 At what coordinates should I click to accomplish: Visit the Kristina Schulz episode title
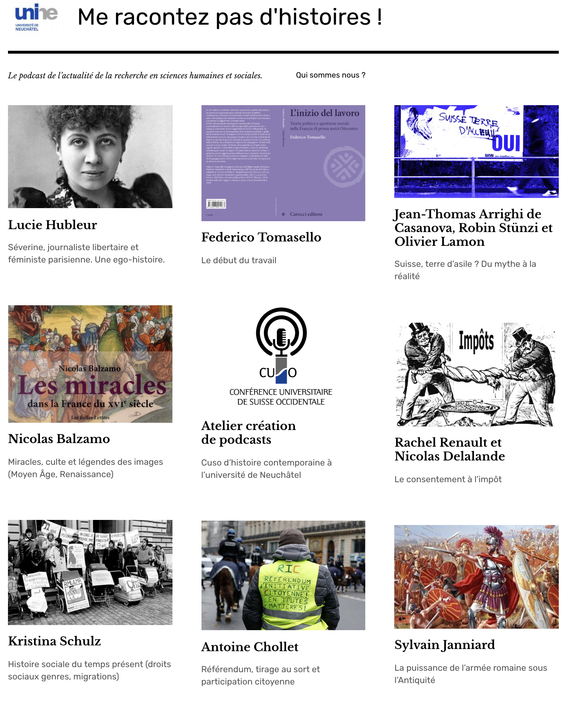[x=54, y=641]
